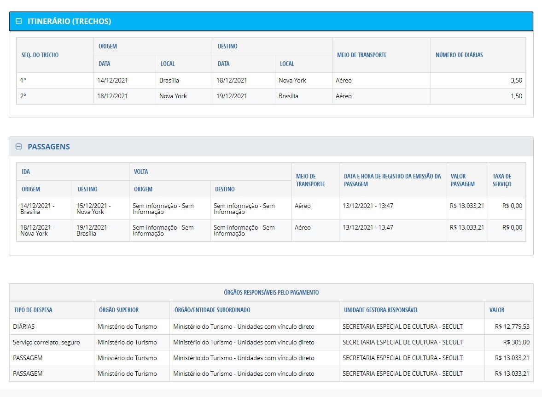Click the Seq. do Trecho column header
542x397 pixels.
40,55
